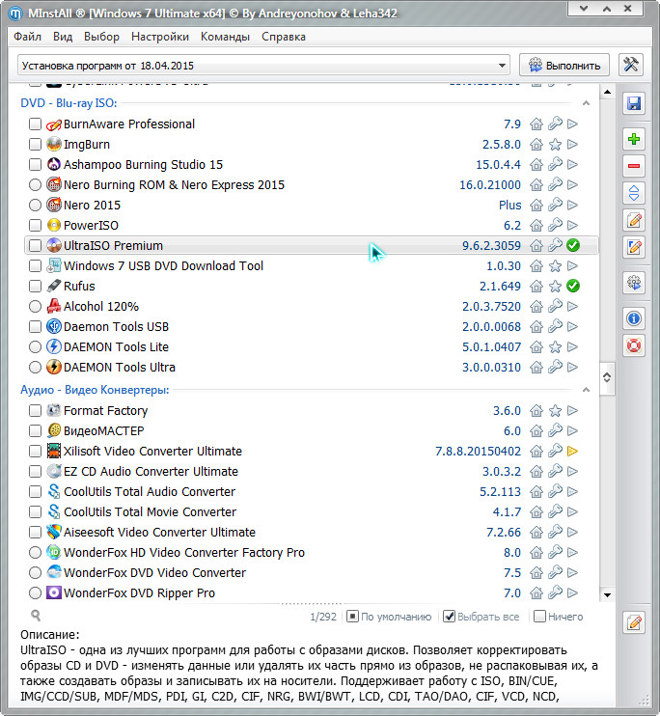Open the Команды menu
The width and height of the screenshot is (660, 716).
tap(225, 37)
